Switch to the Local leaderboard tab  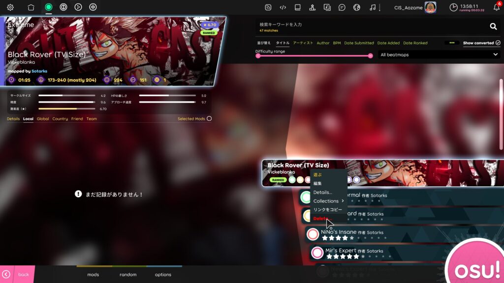pyautogui.click(x=28, y=119)
